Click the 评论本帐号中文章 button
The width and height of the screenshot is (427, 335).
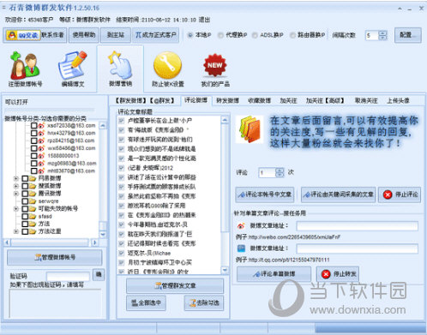pos(265,194)
